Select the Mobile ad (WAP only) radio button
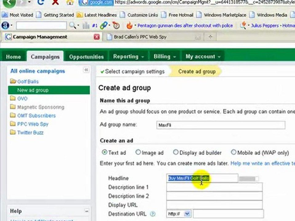295x221 pixels. tap(234, 152)
